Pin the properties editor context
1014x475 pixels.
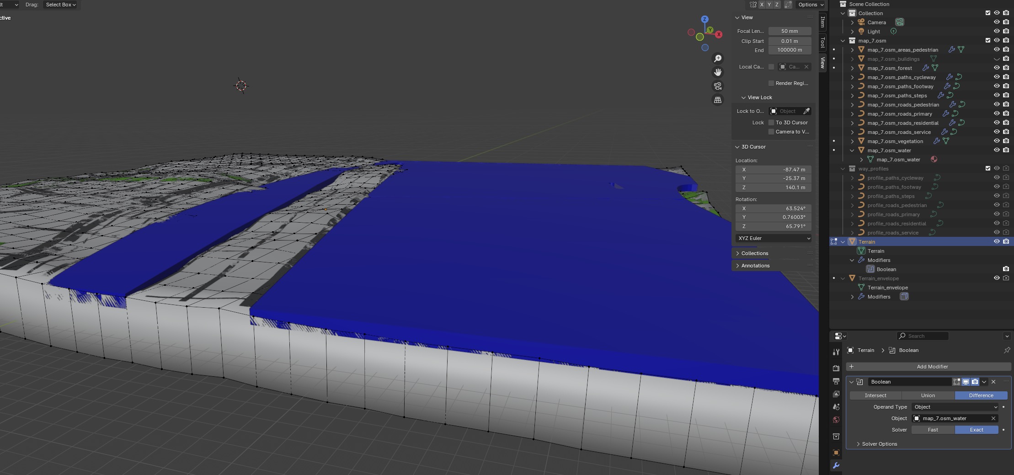tap(1007, 350)
